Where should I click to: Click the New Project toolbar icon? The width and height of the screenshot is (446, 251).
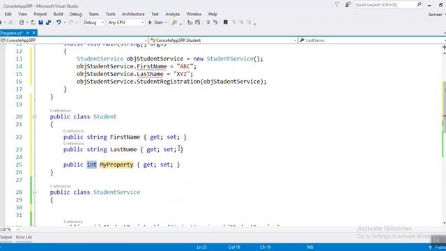tap(22, 22)
